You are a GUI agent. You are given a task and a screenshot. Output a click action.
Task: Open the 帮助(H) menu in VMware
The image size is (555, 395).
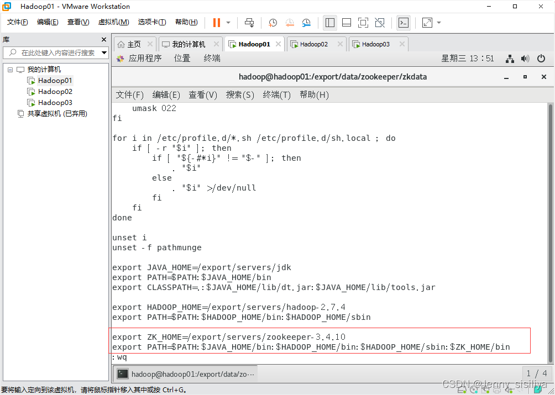[186, 22]
